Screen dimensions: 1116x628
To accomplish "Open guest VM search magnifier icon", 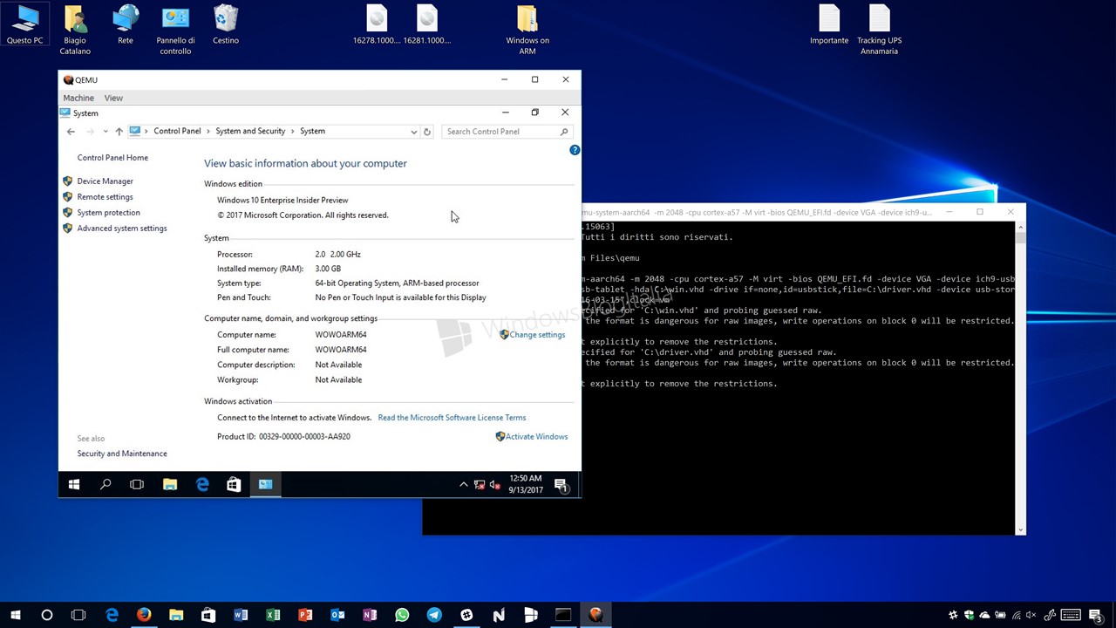I will click(105, 485).
